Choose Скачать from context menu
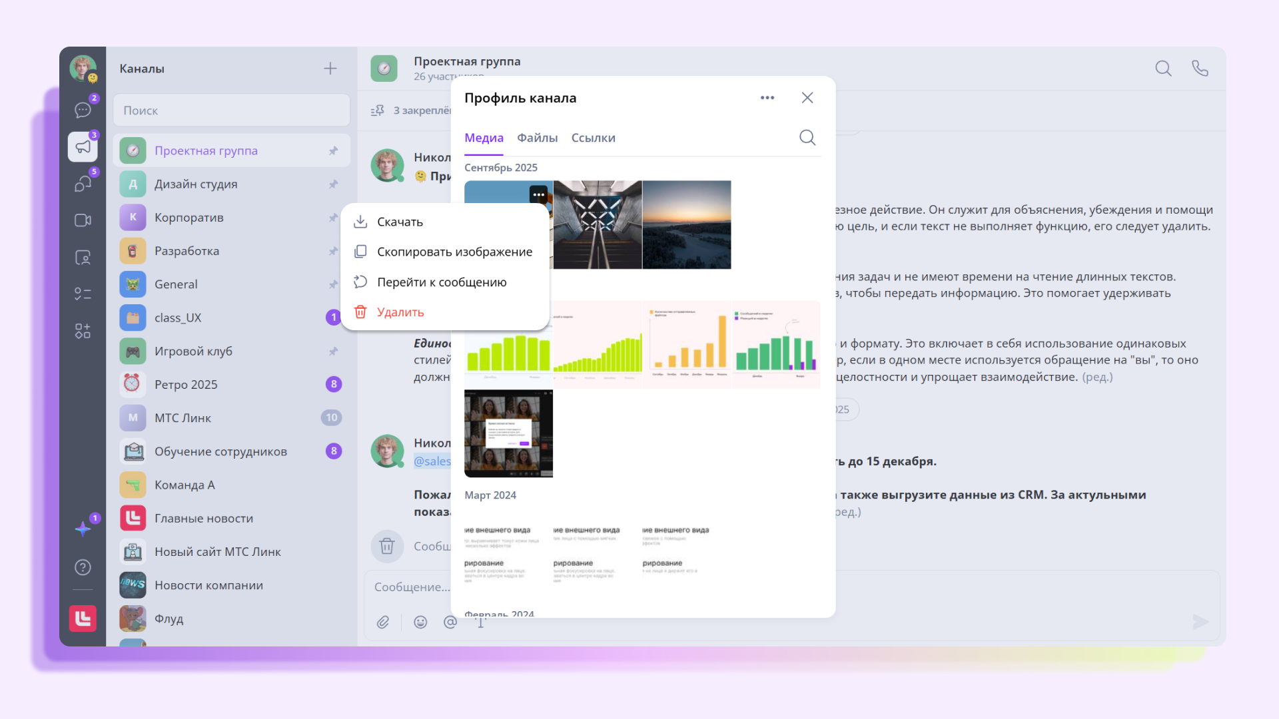The width and height of the screenshot is (1279, 719). (x=400, y=222)
